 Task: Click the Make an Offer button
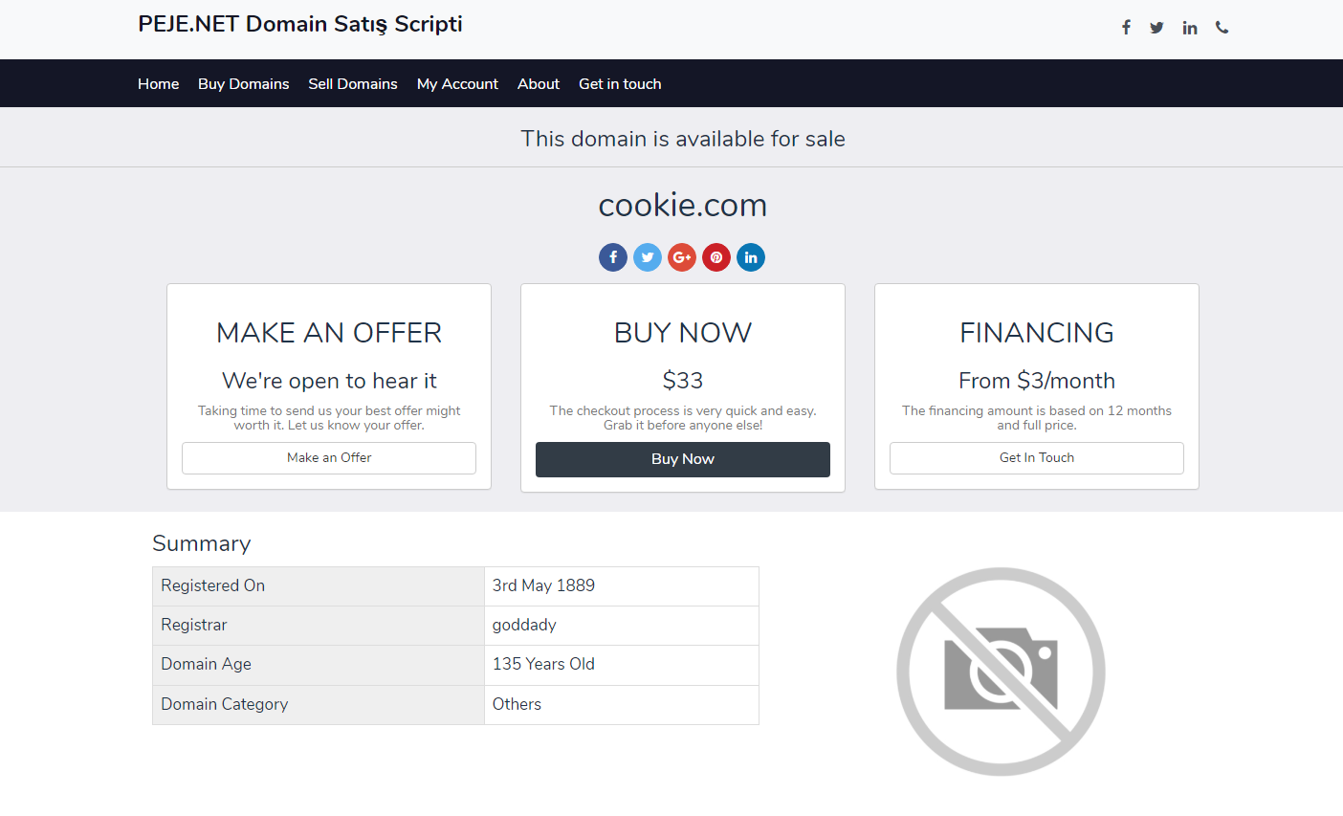329,458
